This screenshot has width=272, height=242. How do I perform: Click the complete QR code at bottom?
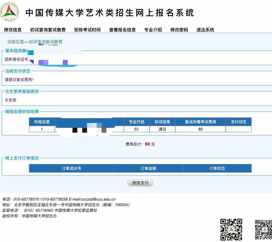[231, 230]
